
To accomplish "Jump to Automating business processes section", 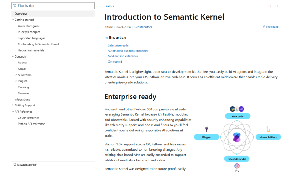I will [x=128, y=51].
